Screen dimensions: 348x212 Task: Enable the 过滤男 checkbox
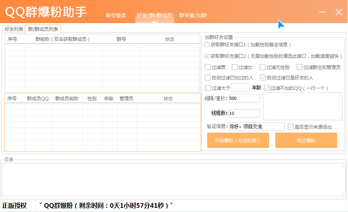(x=208, y=67)
